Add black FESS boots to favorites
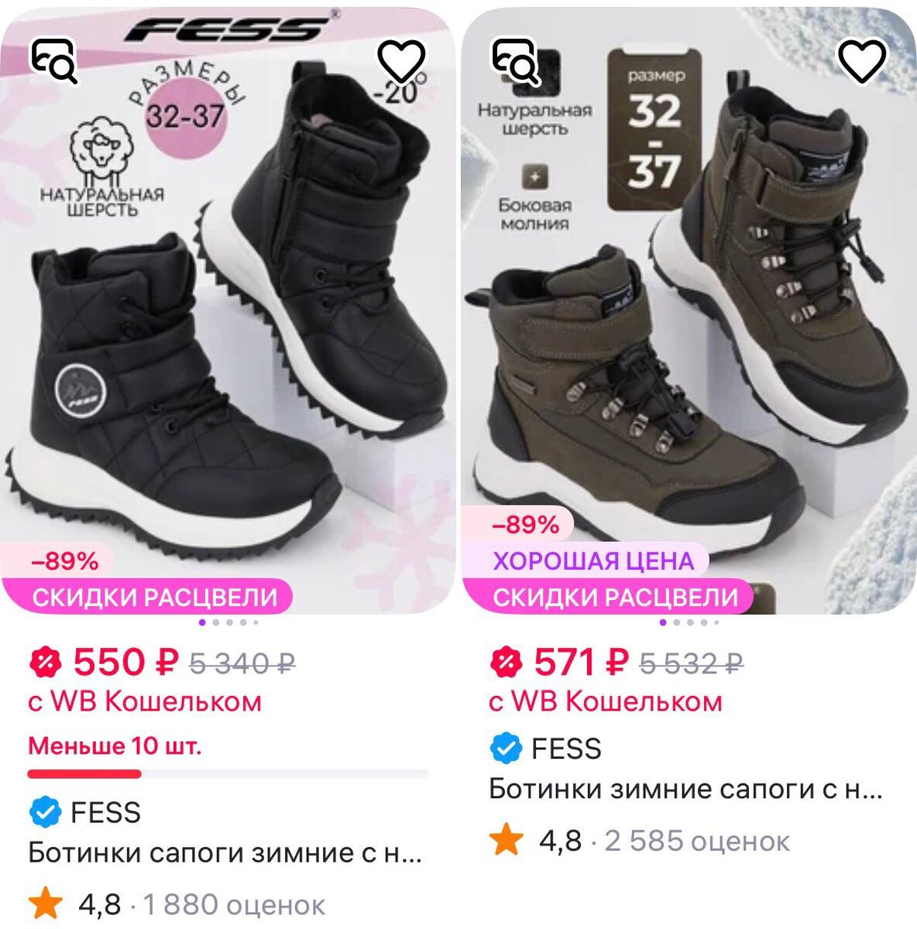917x929 pixels. pyautogui.click(x=400, y=60)
